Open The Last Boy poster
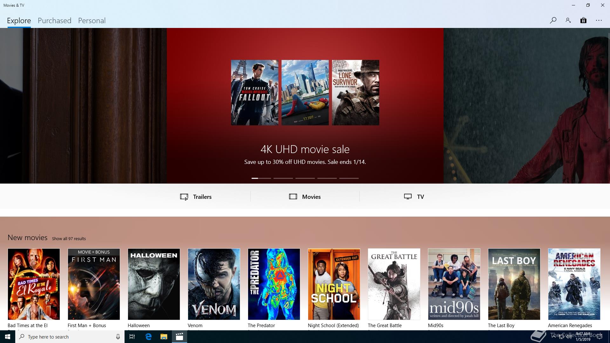Image resolution: width=610 pixels, height=343 pixels. (514, 284)
